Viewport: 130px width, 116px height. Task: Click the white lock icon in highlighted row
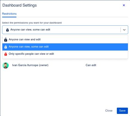click(6, 47)
